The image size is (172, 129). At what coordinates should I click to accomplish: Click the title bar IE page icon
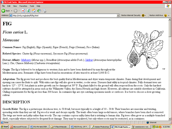(x=2, y=2)
